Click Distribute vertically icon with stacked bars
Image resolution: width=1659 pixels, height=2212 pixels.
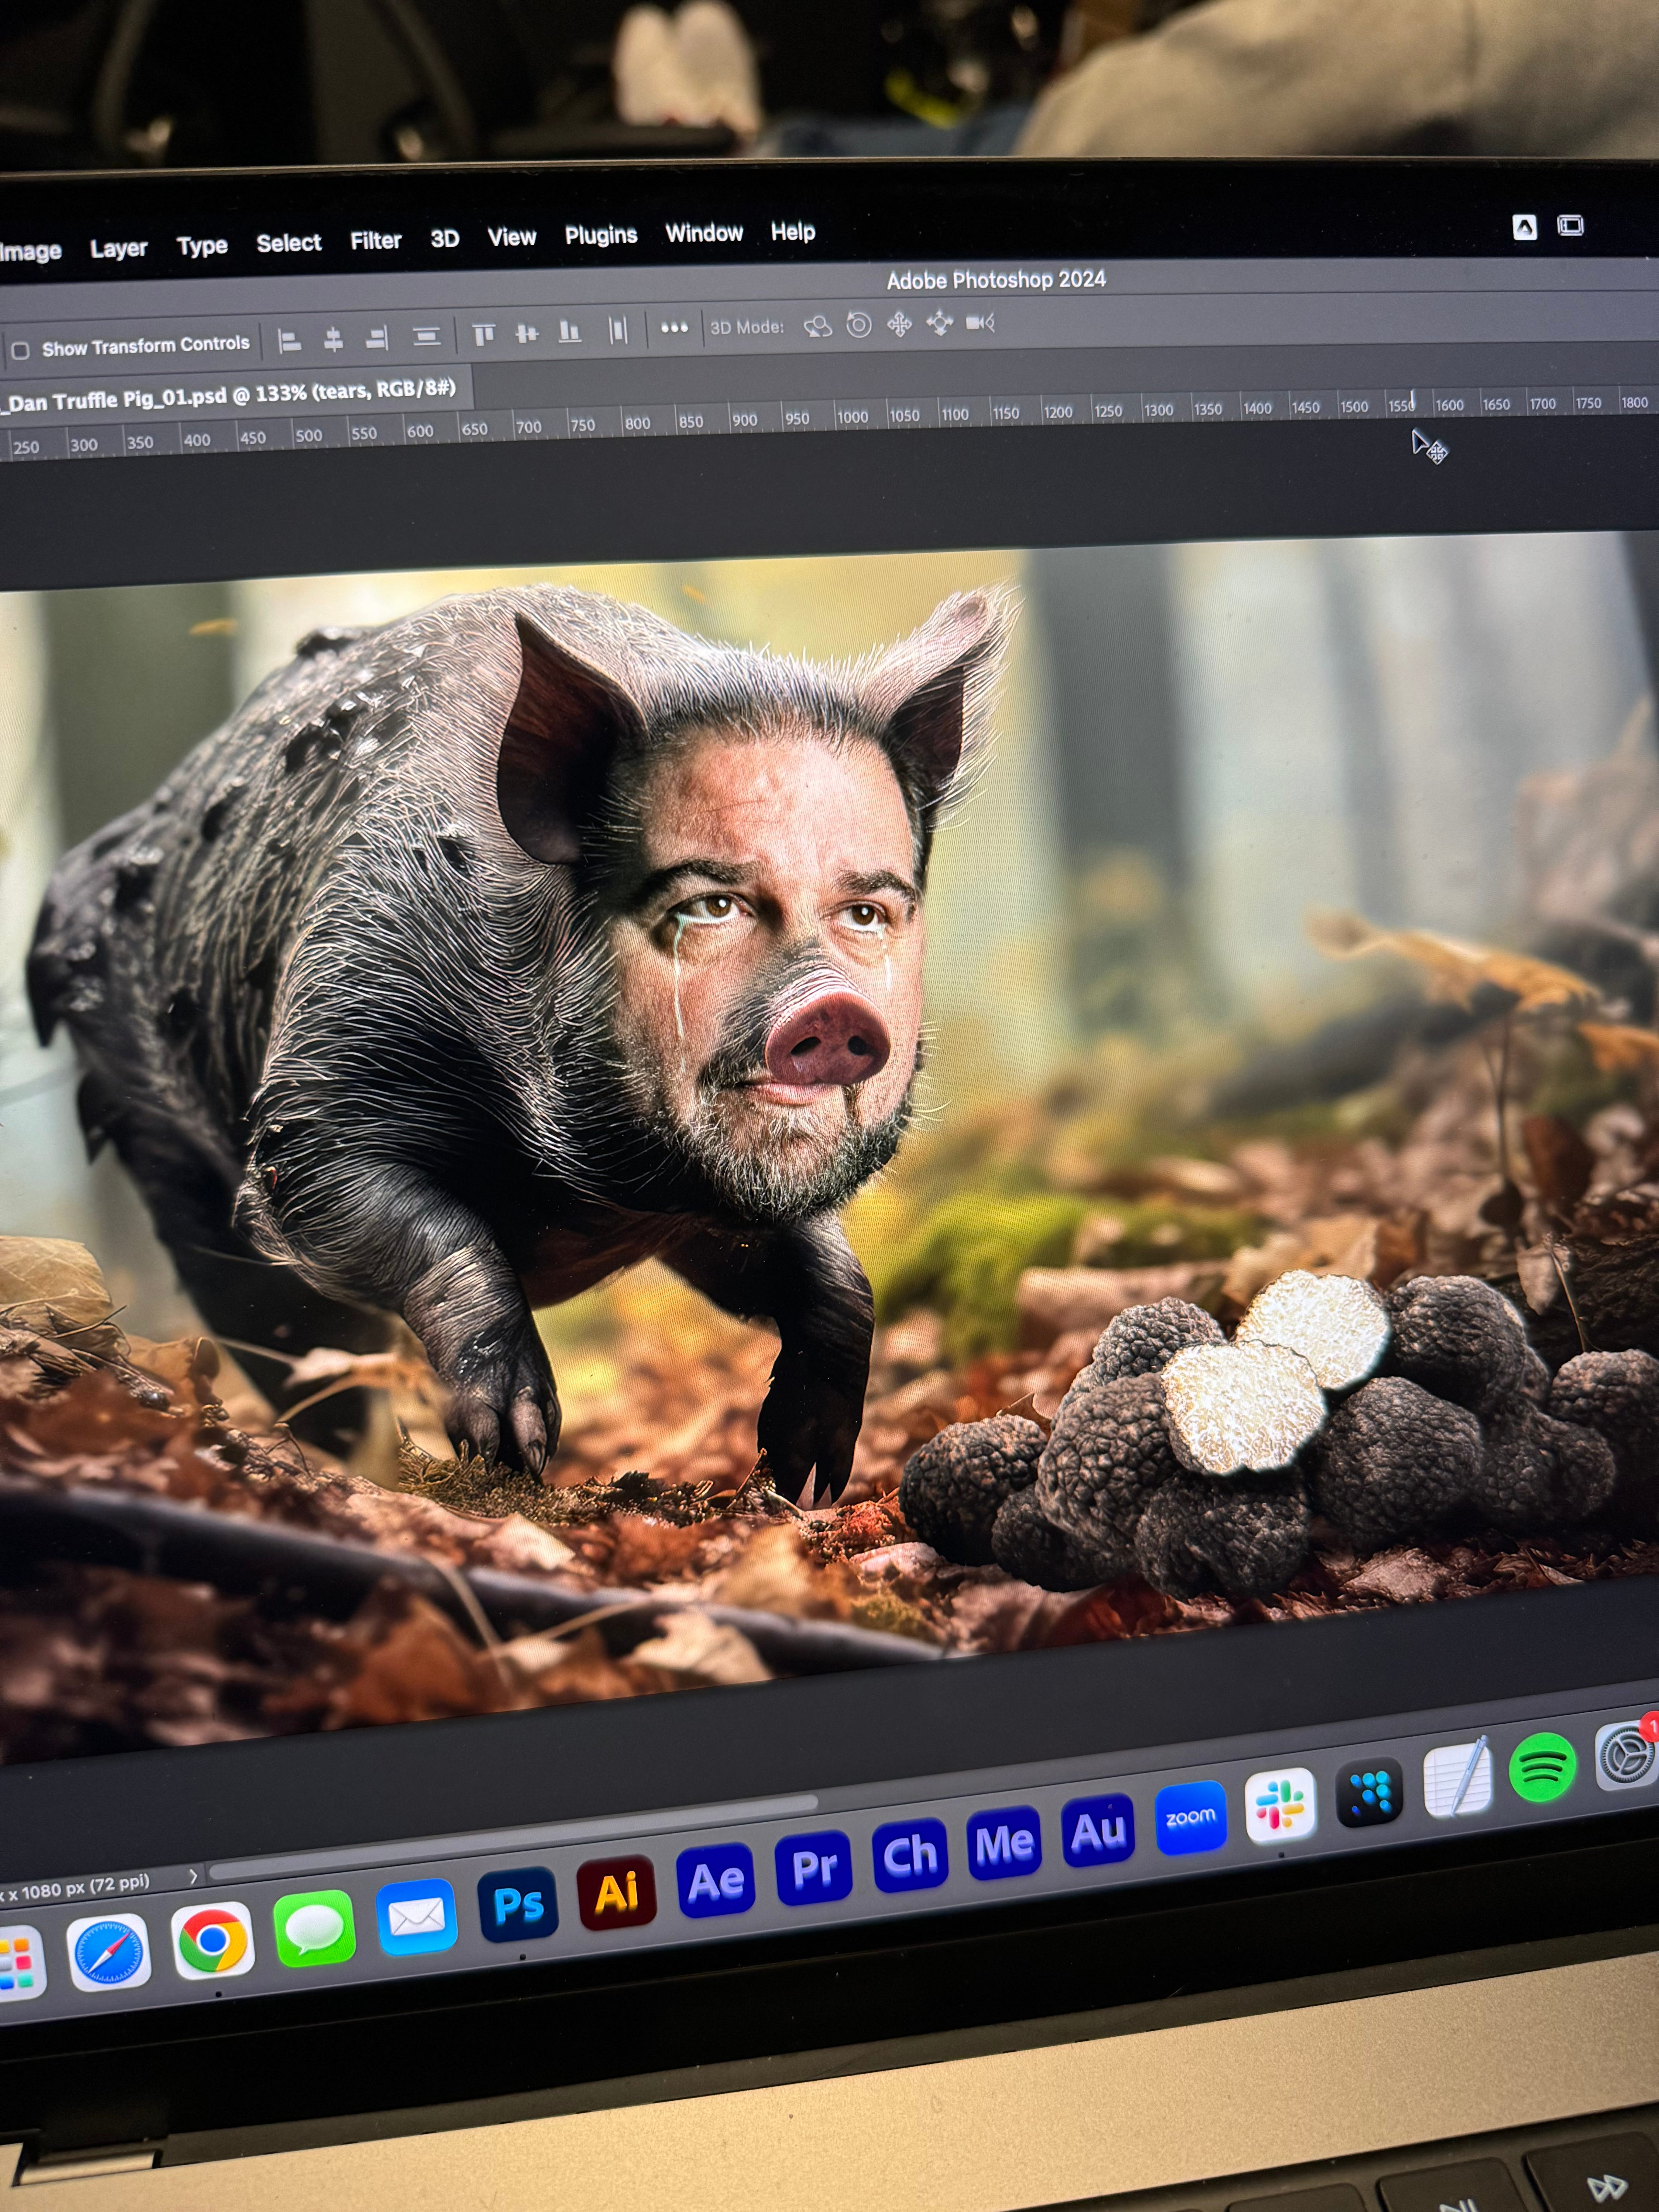tap(427, 337)
